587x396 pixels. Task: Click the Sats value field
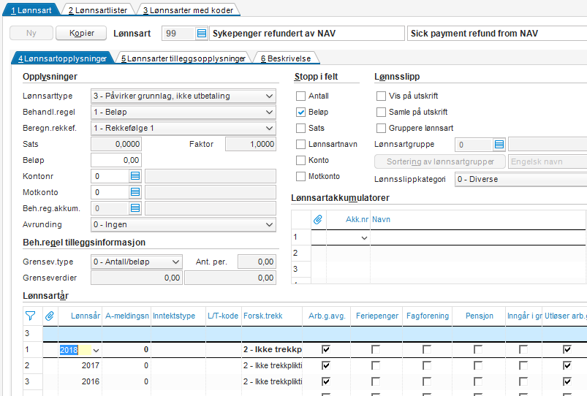(x=116, y=144)
